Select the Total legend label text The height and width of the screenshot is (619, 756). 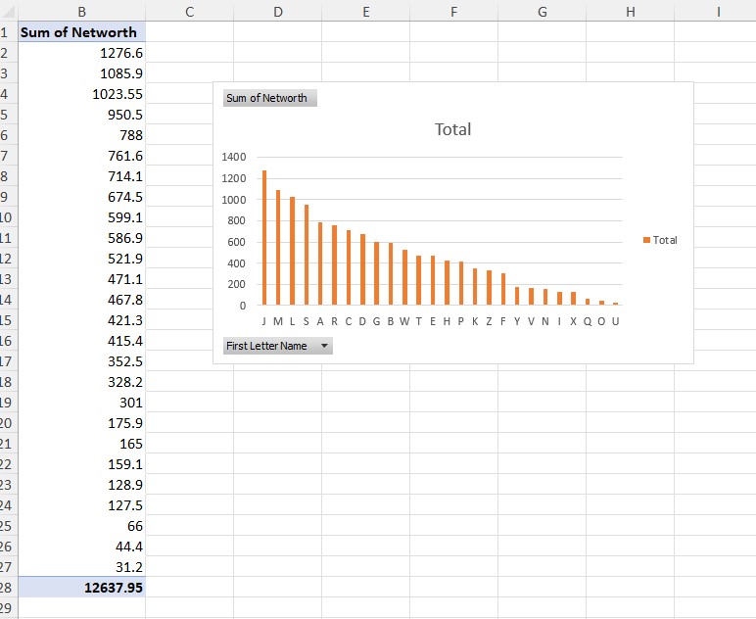(665, 240)
